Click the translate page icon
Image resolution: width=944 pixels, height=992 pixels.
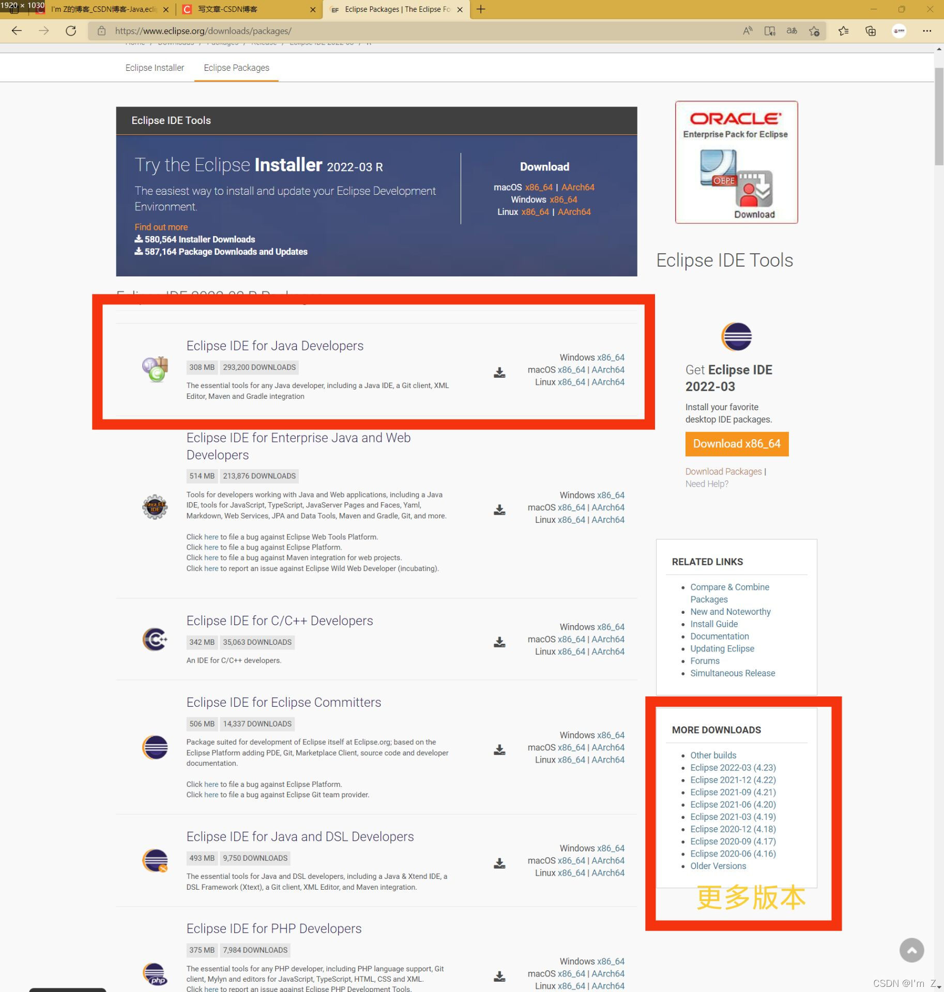(x=792, y=31)
